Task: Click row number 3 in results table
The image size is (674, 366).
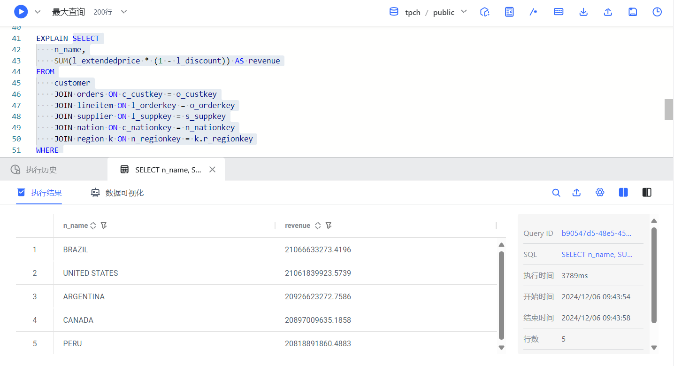Action: (35, 296)
